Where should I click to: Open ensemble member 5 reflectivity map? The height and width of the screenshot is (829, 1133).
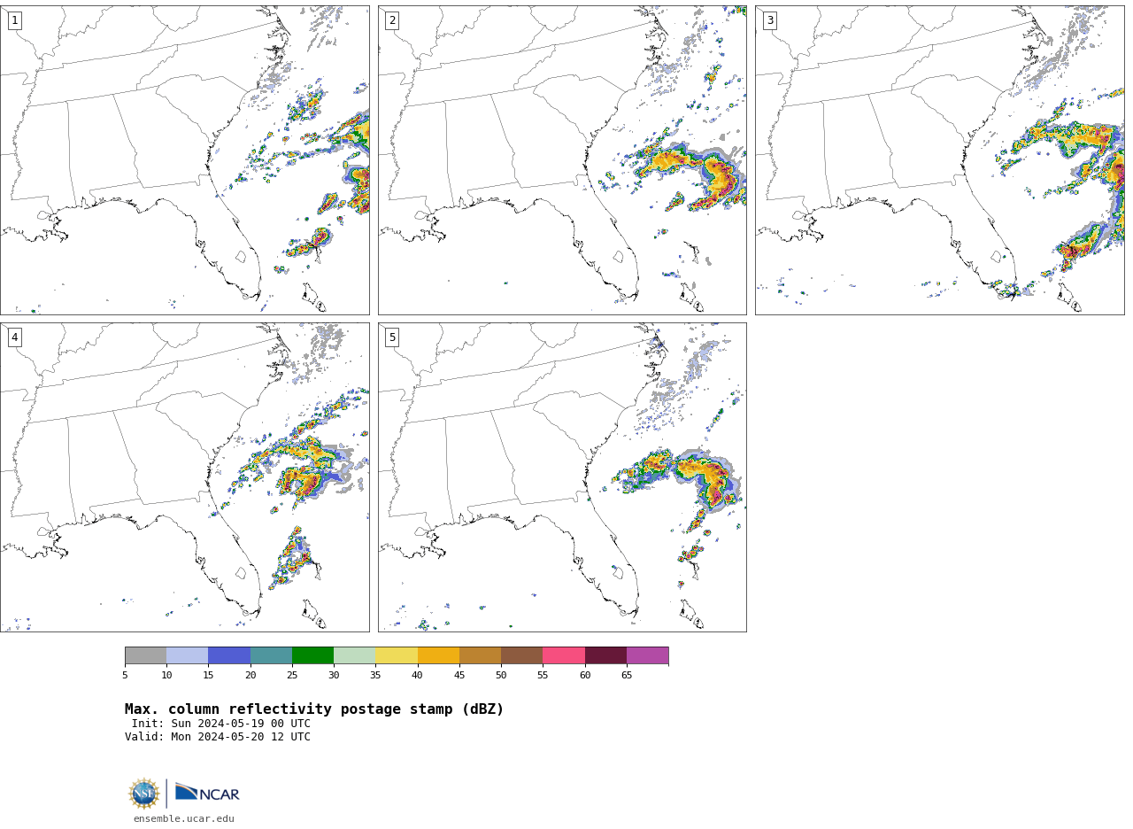click(562, 477)
